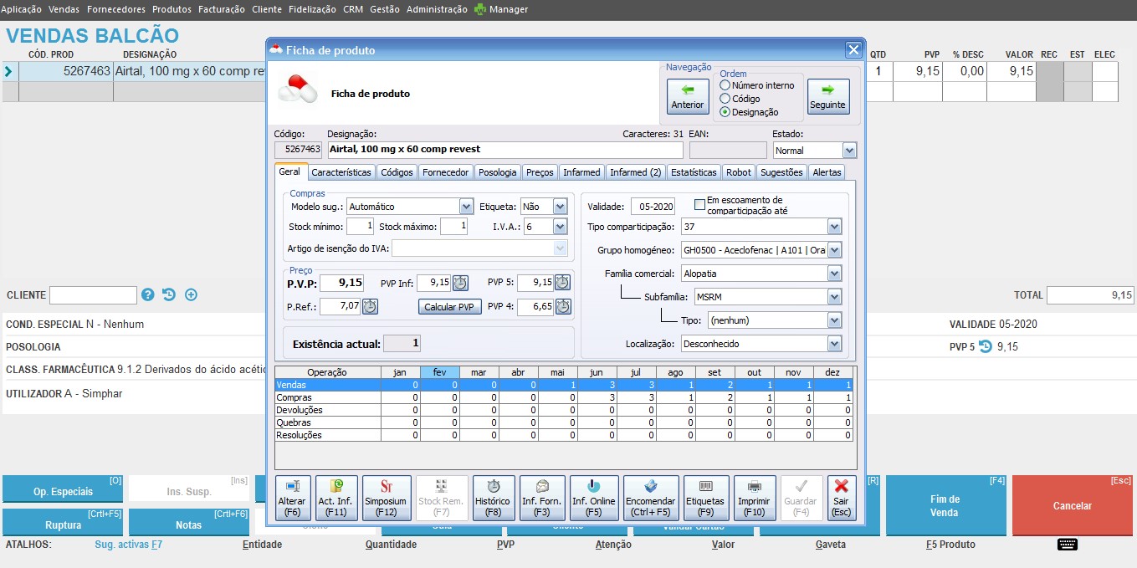Select the Número interno order radio button

[x=725, y=85]
